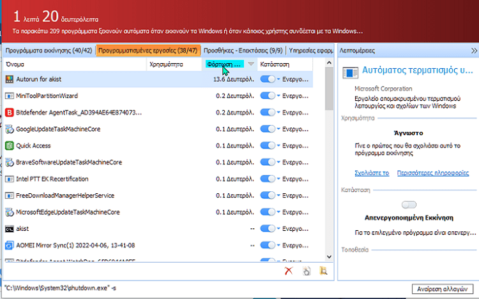479x299 pixels.
Task: Open status dropdown for Intel PTT EK Recertification
Action: 278,179
